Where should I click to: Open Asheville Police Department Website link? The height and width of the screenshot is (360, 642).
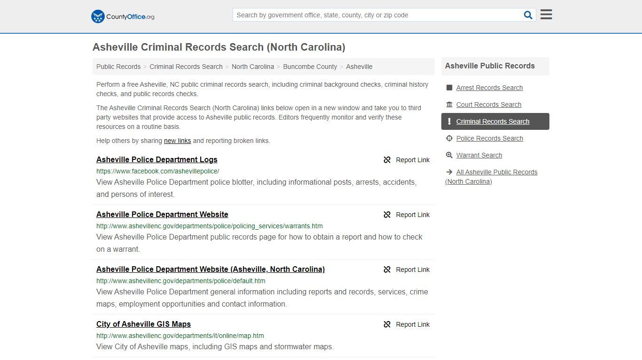point(162,214)
